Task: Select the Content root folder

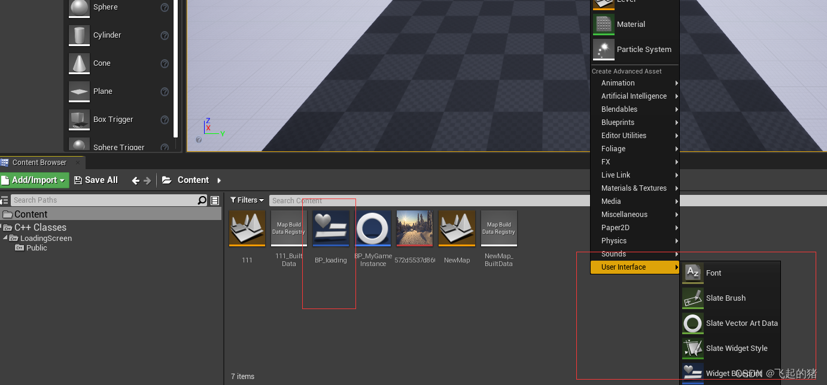Action: pos(111,214)
